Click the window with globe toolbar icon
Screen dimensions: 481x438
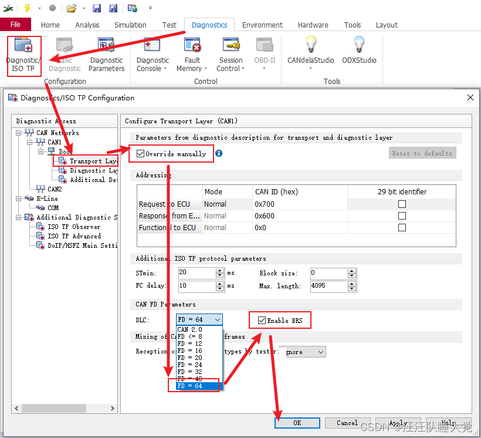[132, 8]
